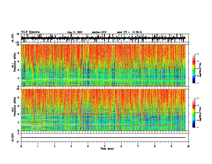Viewport: 212px width, 164px height.
Task: Click the "-7" label on ch.2 color bar
Action: pyautogui.click(x=197, y=128)
